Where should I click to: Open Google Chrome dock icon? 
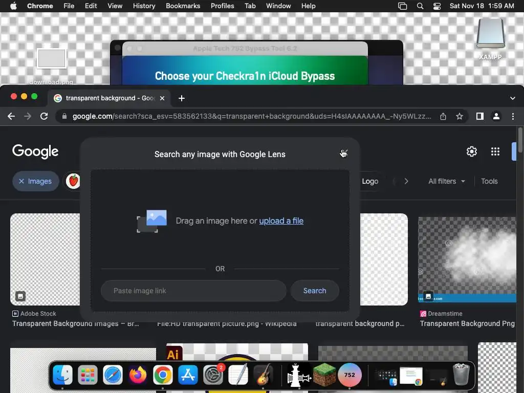tap(163, 375)
